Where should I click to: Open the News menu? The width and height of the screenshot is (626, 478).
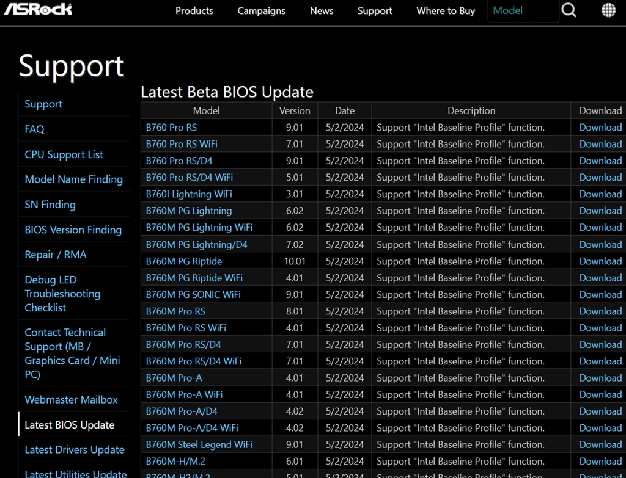322,11
